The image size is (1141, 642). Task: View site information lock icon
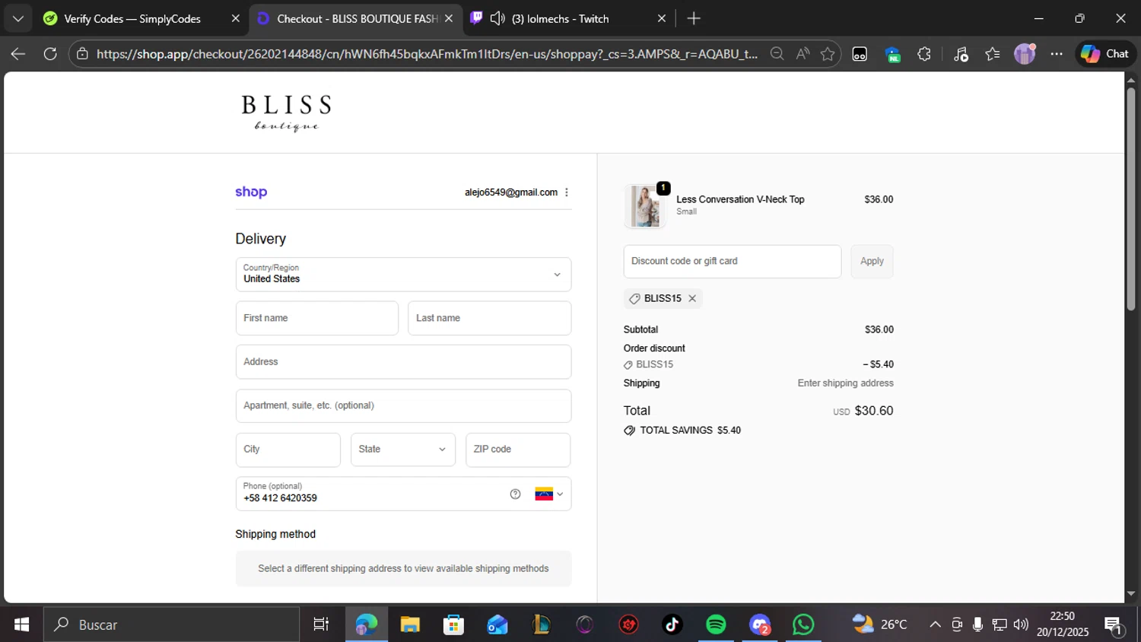[82, 54]
